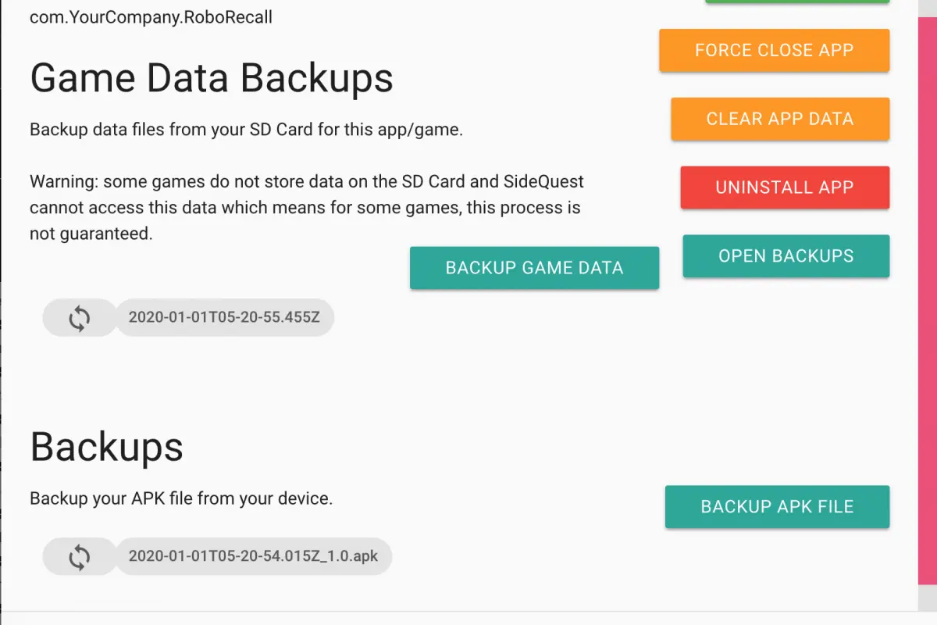Click the FORCE CLOSE APP button
The height and width of the screenshot is (625, 937).
(x=774, y=51)
